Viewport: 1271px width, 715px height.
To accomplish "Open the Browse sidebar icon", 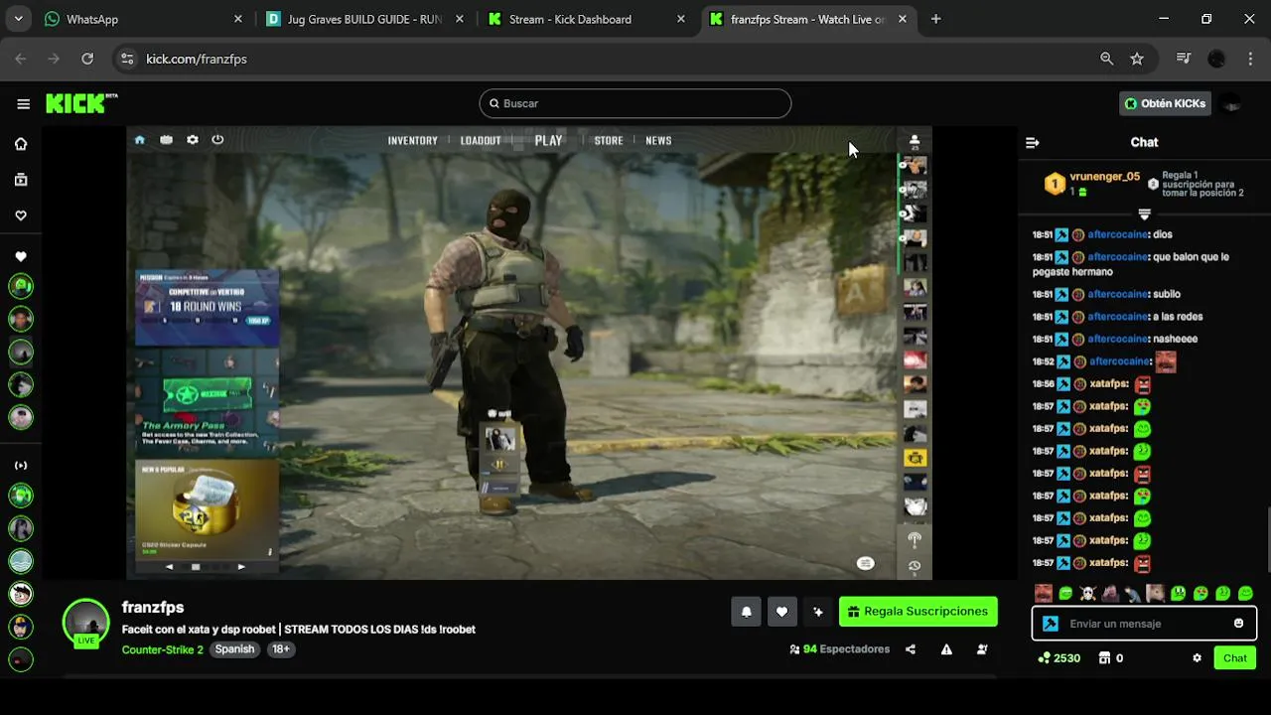I will pos(21,180).
